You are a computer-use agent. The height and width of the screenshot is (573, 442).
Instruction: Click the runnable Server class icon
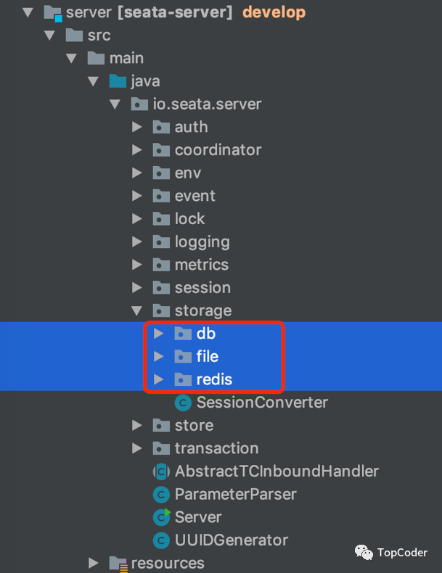(x=161, y=517)
